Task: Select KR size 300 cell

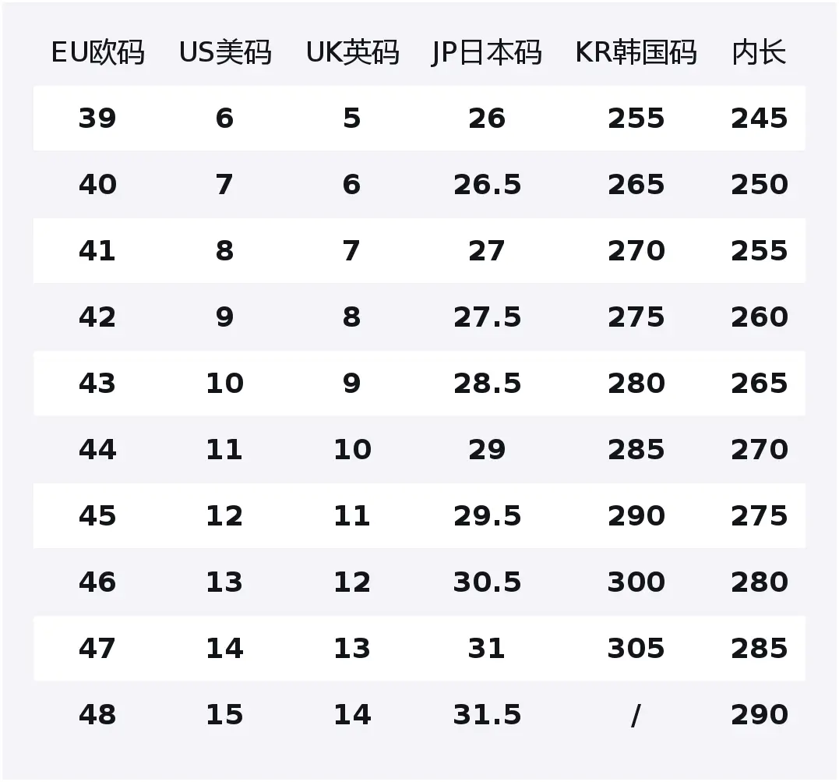Action: 636,582
